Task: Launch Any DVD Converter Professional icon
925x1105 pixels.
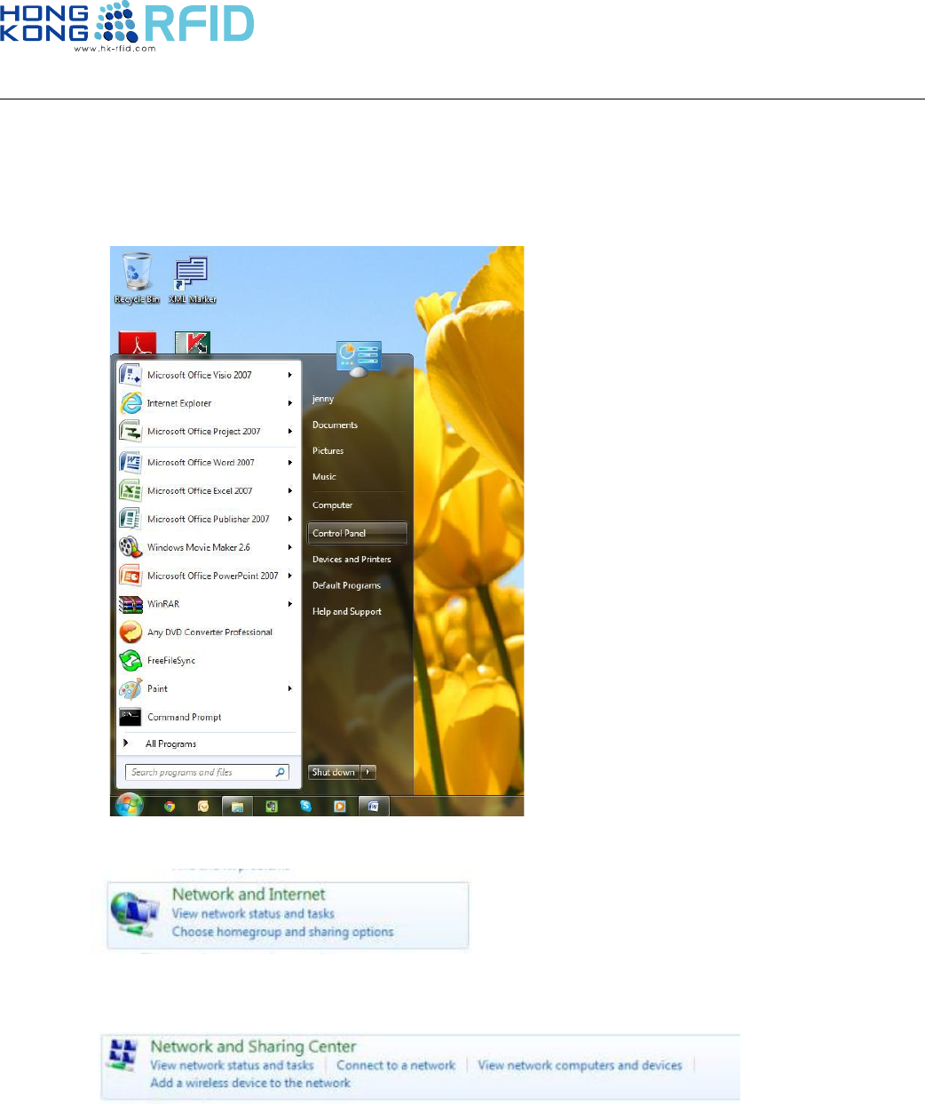Action: tap(130, 632)
